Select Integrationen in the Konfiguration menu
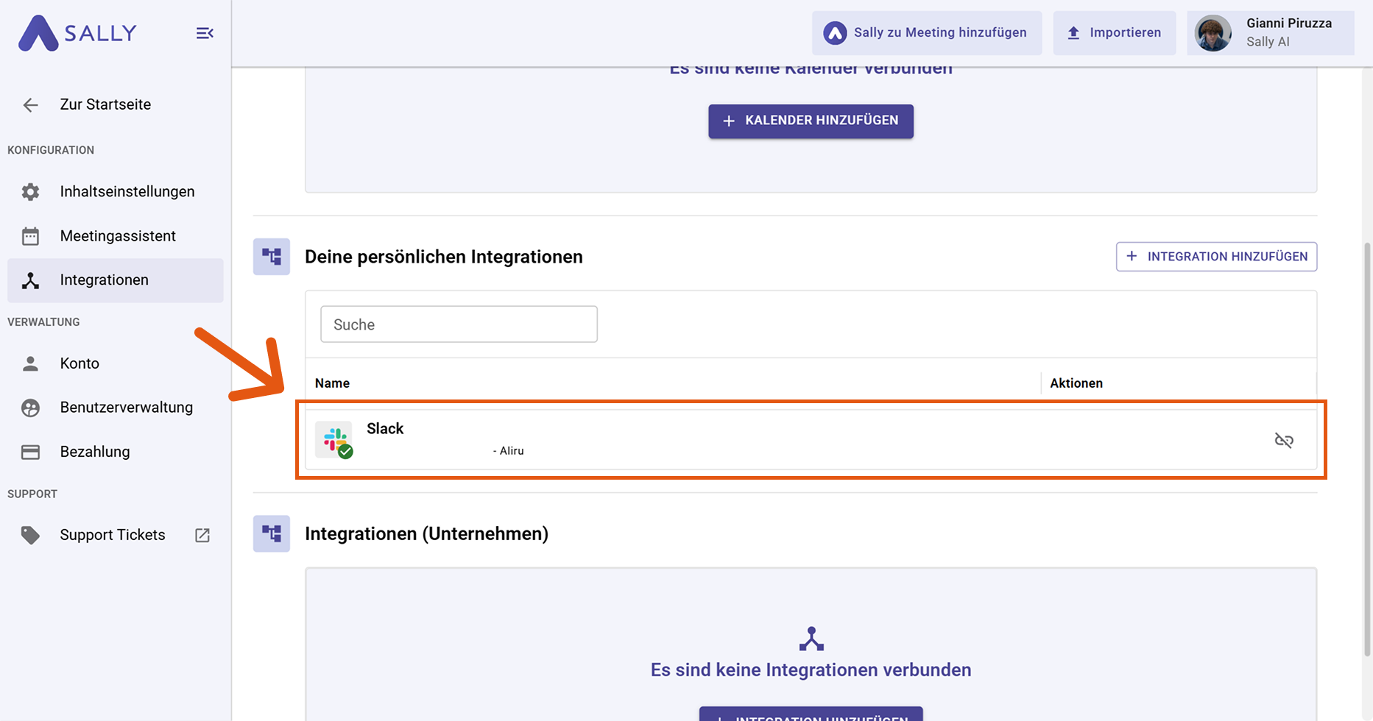The width and height of the screenshot is (1373, 721). [x=104, y=280]
